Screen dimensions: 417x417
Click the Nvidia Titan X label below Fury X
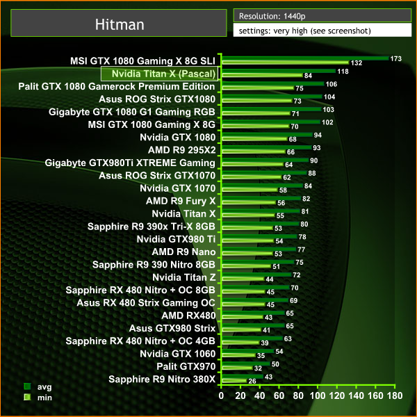tap(183, 214)
